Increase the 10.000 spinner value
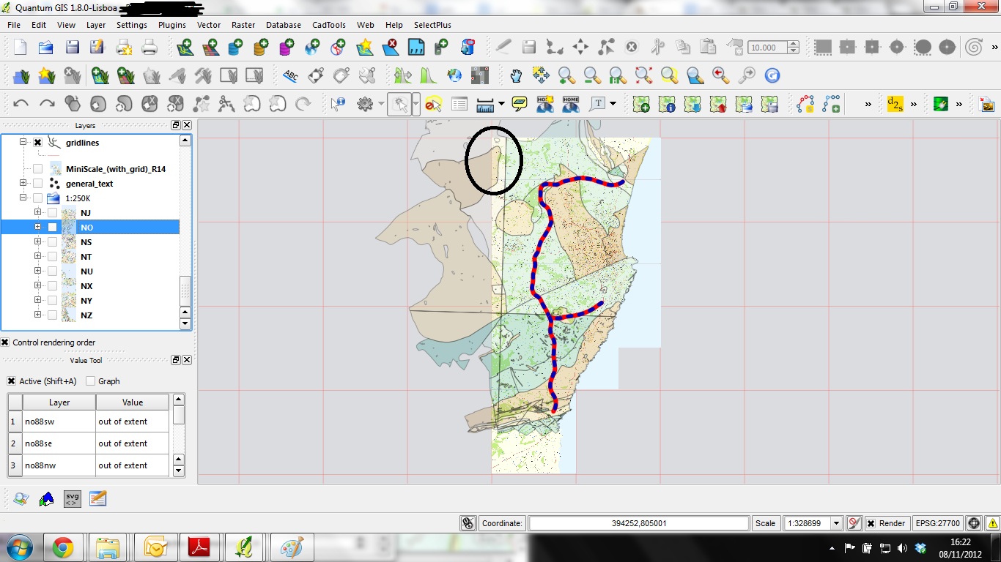Image resolution: width=1001 pixels, height=562 pixels. click(793, 44)
